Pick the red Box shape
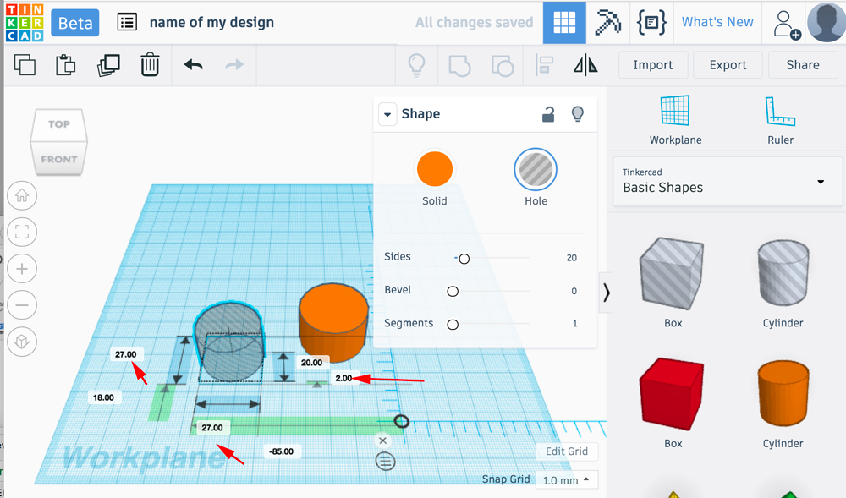The height and width of the screenshot is (498, 846). 673,394
